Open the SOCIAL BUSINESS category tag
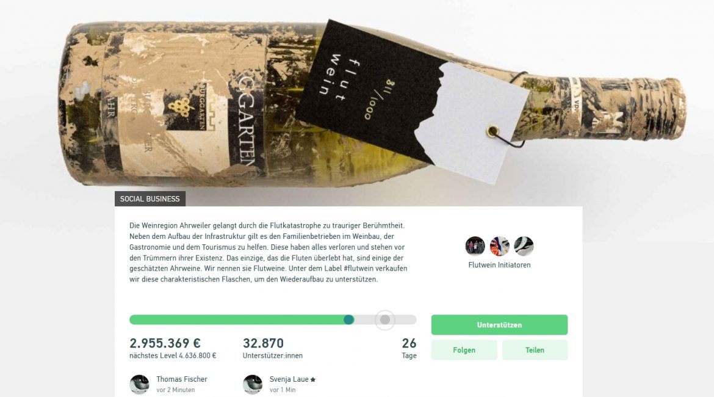This screenshot has height=397, width=714. (x=150, y=198)
